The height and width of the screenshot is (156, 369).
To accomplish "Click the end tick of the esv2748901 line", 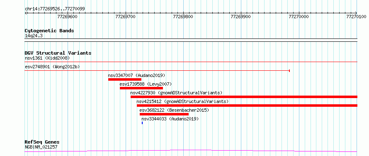I will pyautogui.click(x=289, y=70).
